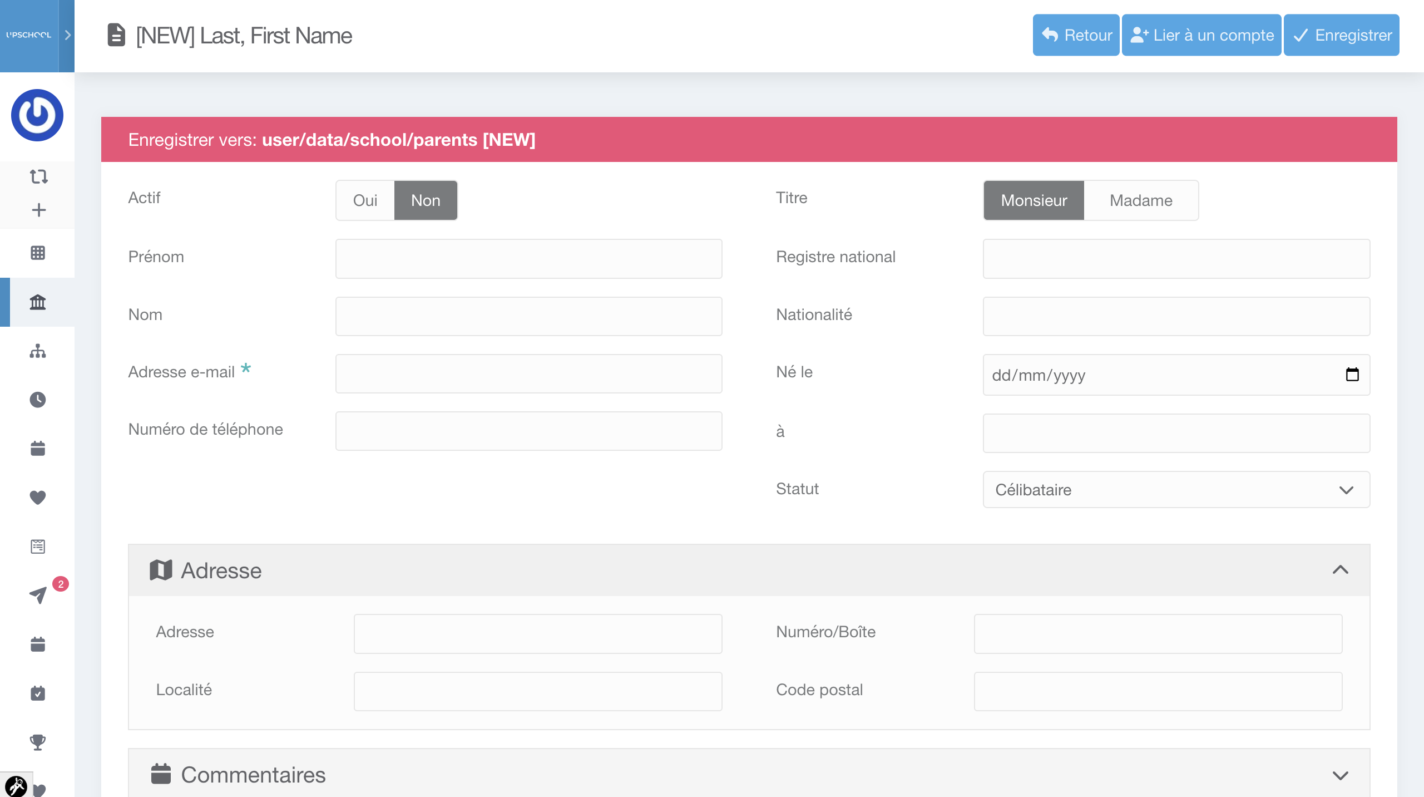The image size is (1424, 797).
Task: Click the Registre national field
Action: pos(1176,259)
